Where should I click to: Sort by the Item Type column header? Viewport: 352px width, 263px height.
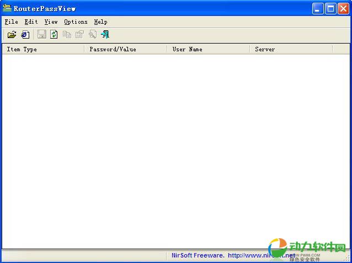(43, 49)
